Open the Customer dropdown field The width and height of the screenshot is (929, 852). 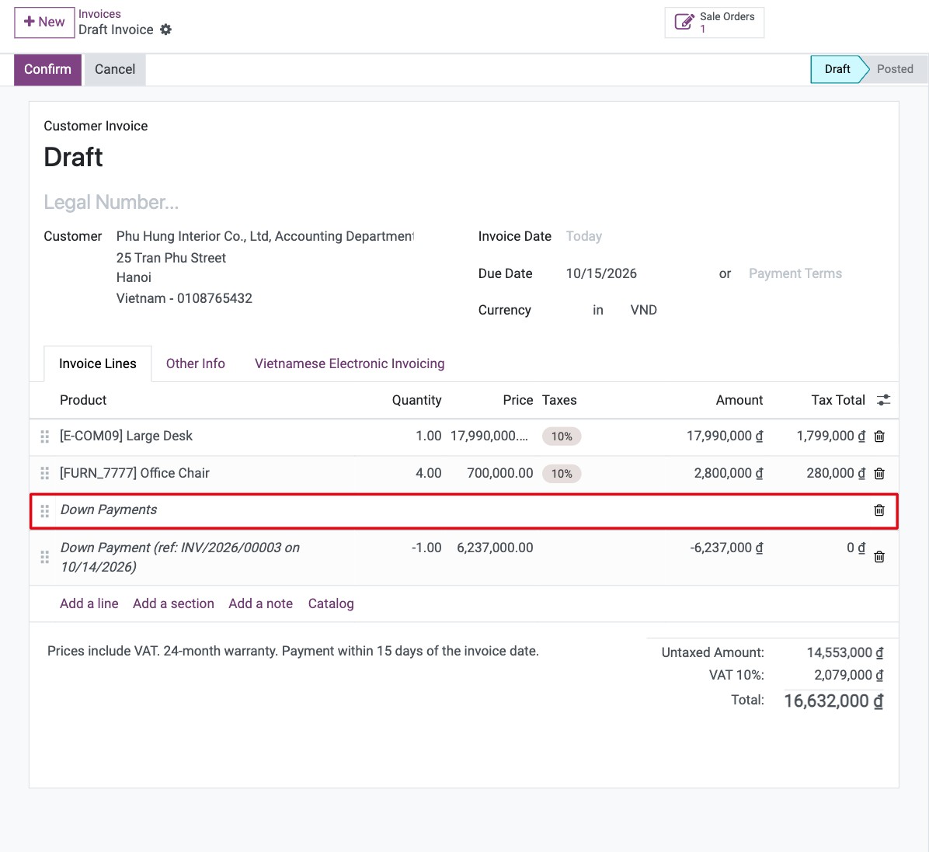coord(265,236)
